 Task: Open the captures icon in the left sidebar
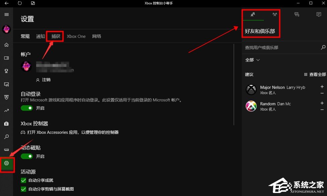tap(6, 84)
